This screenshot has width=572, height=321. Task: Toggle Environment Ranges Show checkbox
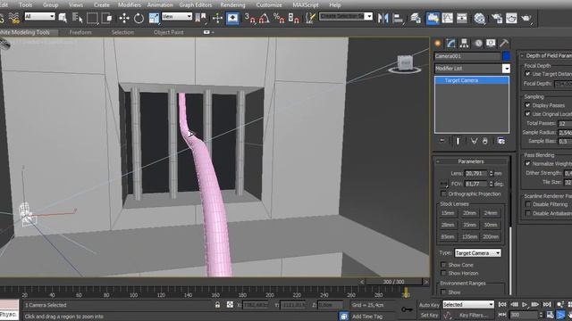tap(443, 292)
